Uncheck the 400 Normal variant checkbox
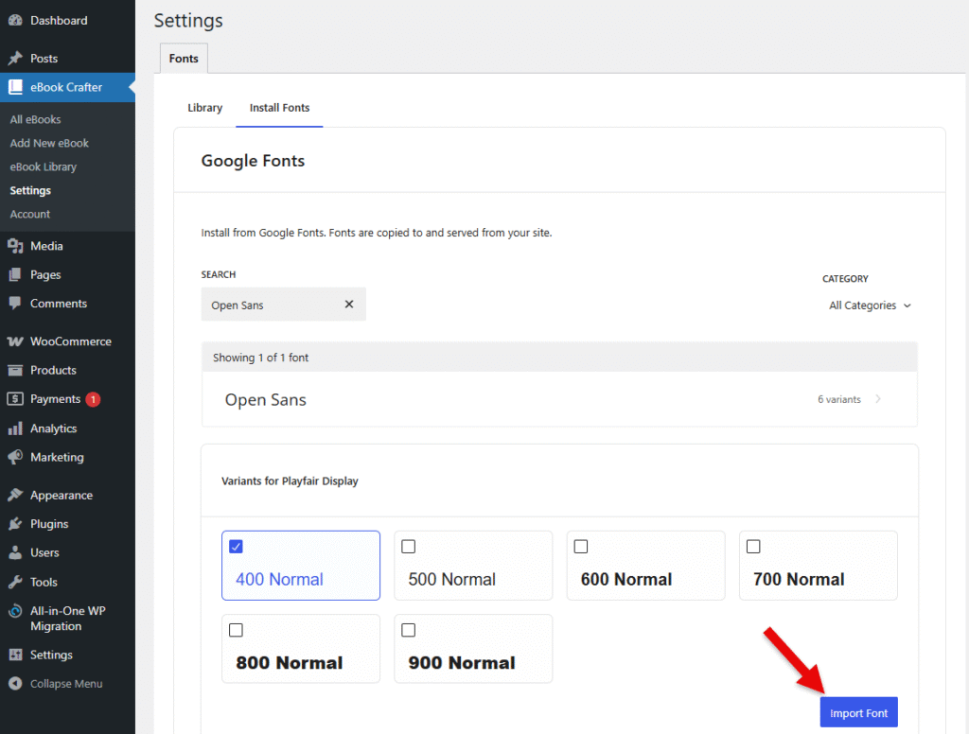Viewport: 969px width, 734px height. tap(237, 547)
